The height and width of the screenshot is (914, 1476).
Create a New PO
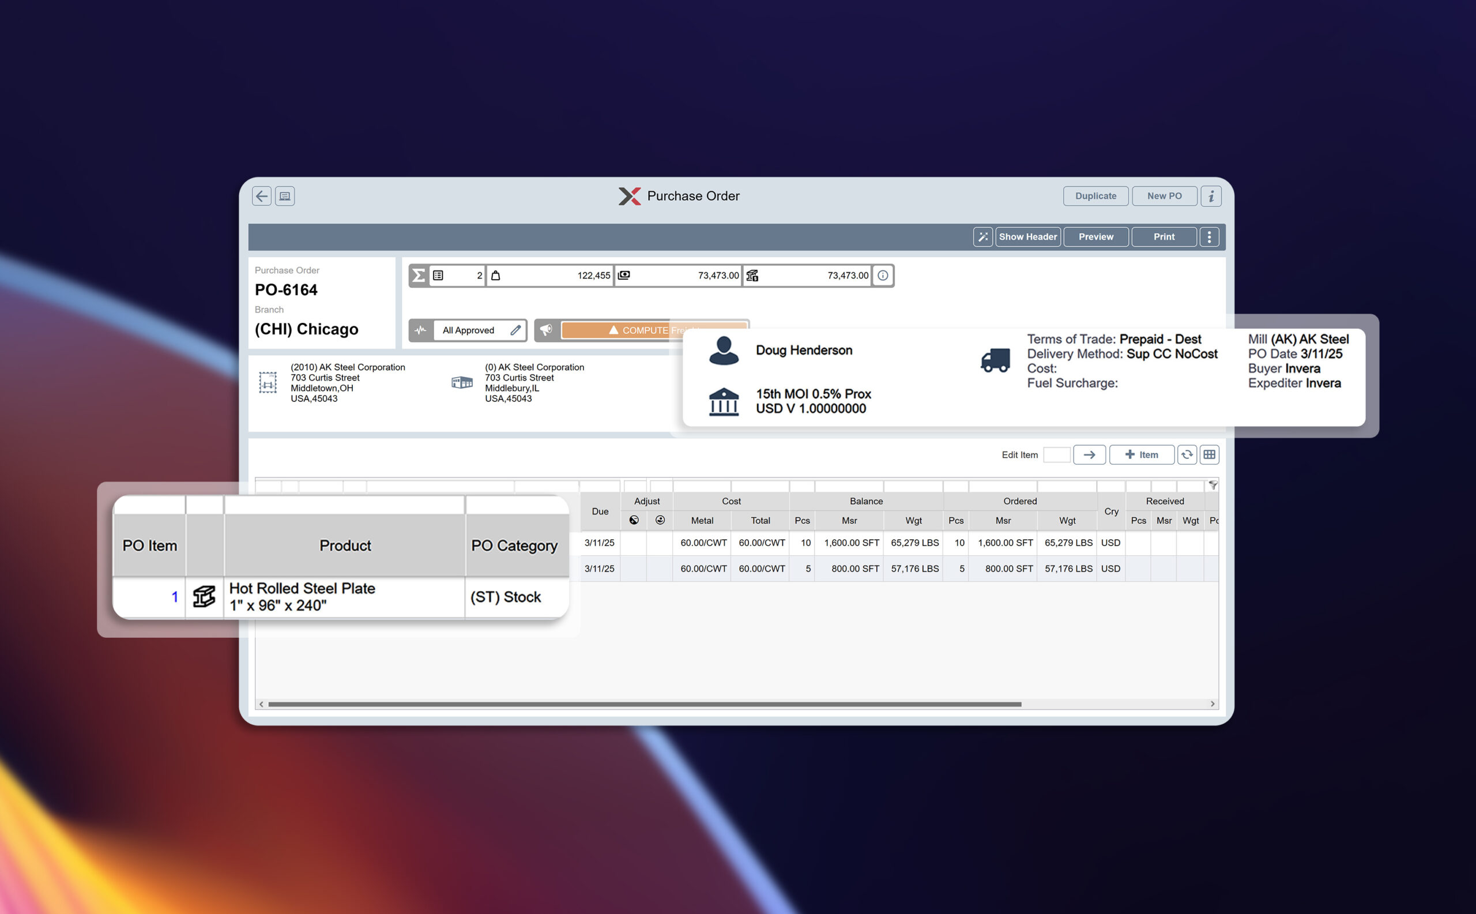click(1164, 196)
